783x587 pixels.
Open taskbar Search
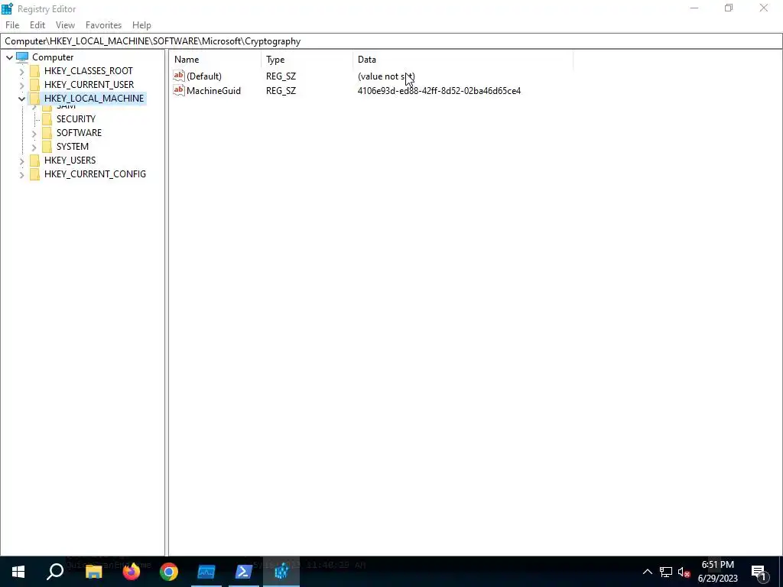[55, 572]
